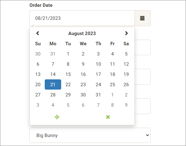Image resolution: width=186 pixels, height=146 pixels.
Task: Pick August 6 on Sunday
Action: (38, 64)
